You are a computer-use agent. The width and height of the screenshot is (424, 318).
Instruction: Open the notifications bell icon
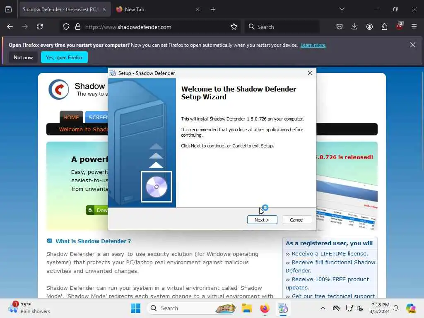(396, 308)
